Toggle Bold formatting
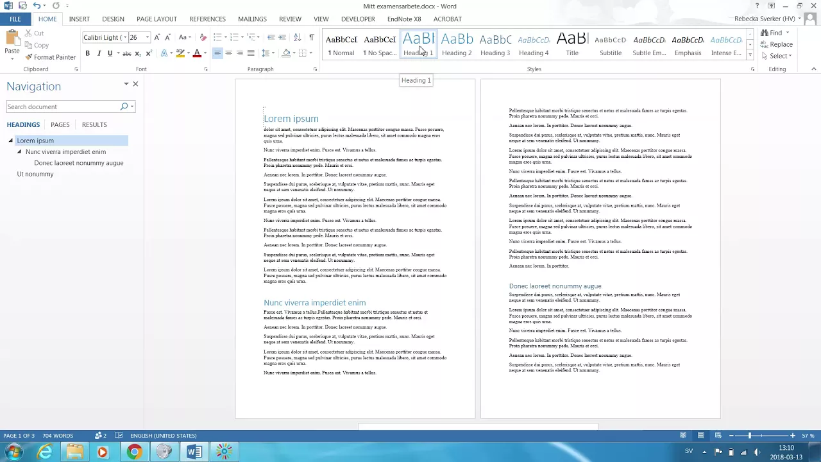Image resolution: width=821 pixels, height=462 pixels. (x=87, y=53)
